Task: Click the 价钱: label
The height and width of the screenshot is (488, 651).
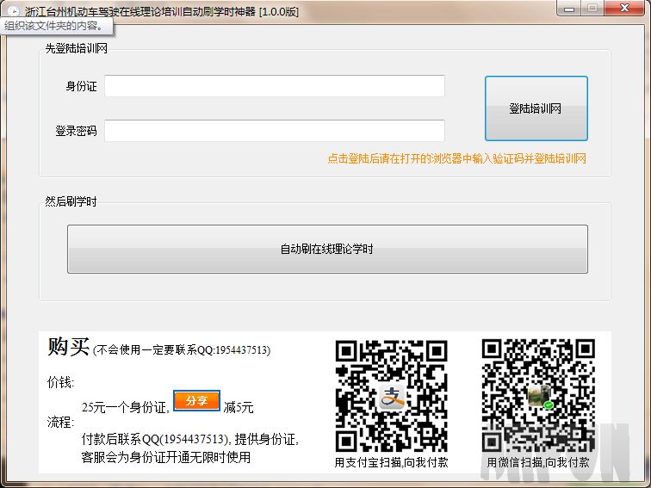Action: click(x=60, y=382)
